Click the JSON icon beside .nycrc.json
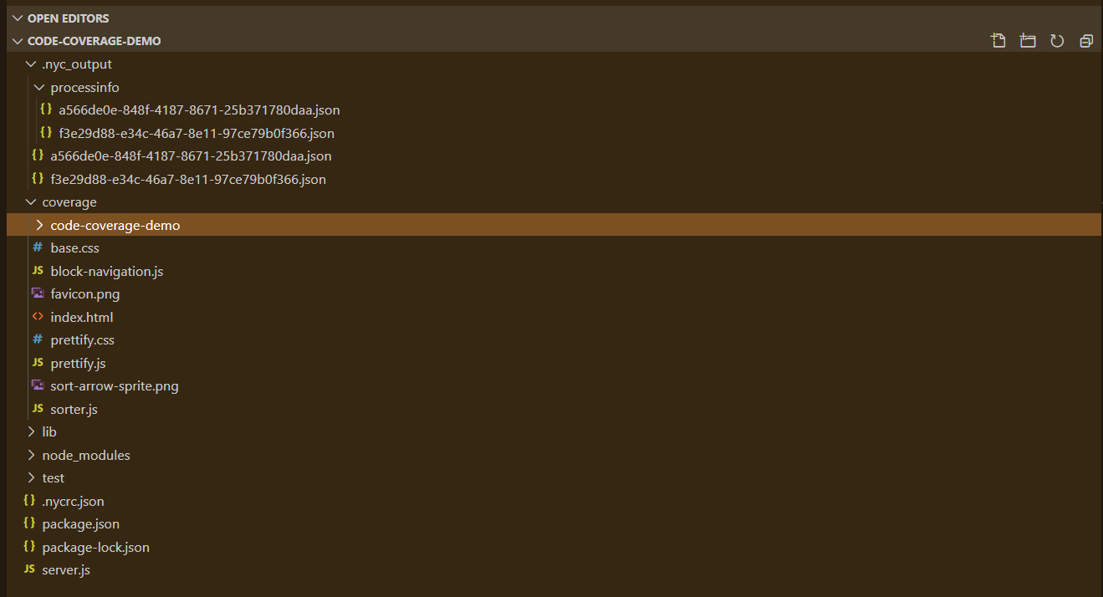This screenshot has height=597, width=1103. click(29, 501)
